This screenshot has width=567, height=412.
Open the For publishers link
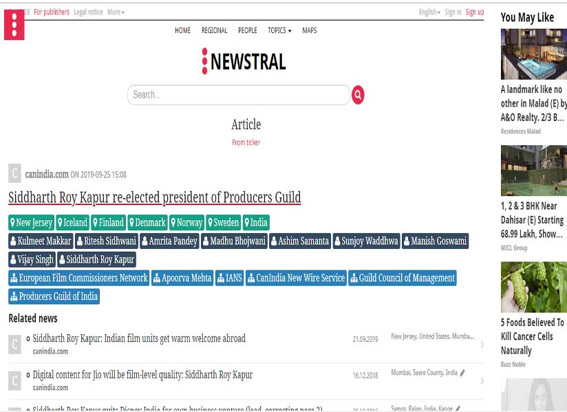tap(52, 12)
